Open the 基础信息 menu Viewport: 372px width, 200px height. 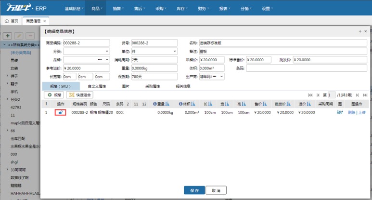point(74,8)
